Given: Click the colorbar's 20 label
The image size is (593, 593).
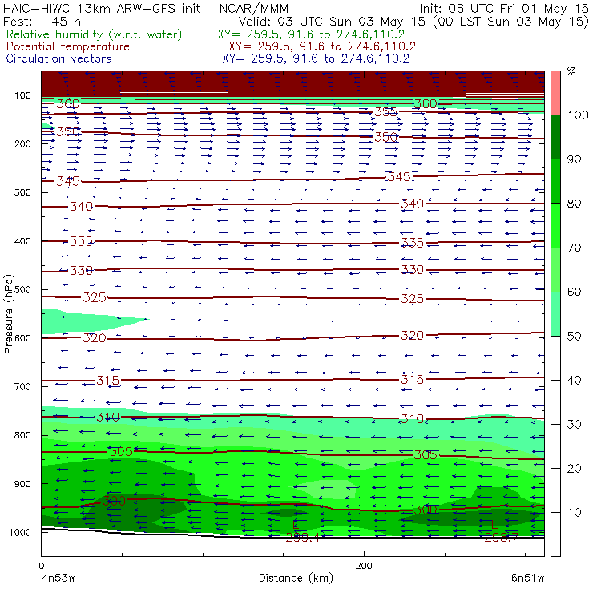Looking at the screenshot, I should point(574,469).
